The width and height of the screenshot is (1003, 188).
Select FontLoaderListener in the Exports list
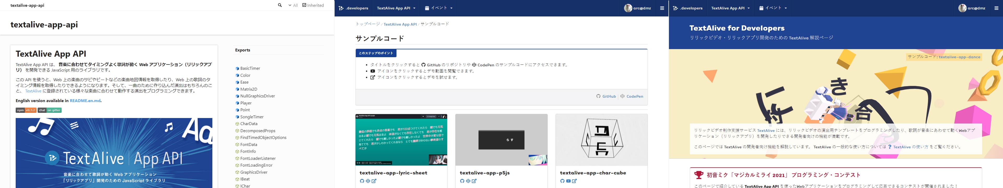pos(258,158)
